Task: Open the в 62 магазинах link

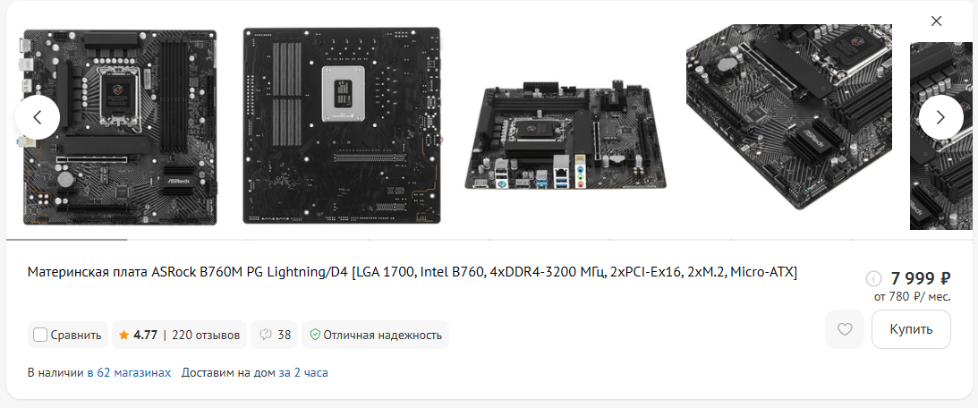Action: 129,373
